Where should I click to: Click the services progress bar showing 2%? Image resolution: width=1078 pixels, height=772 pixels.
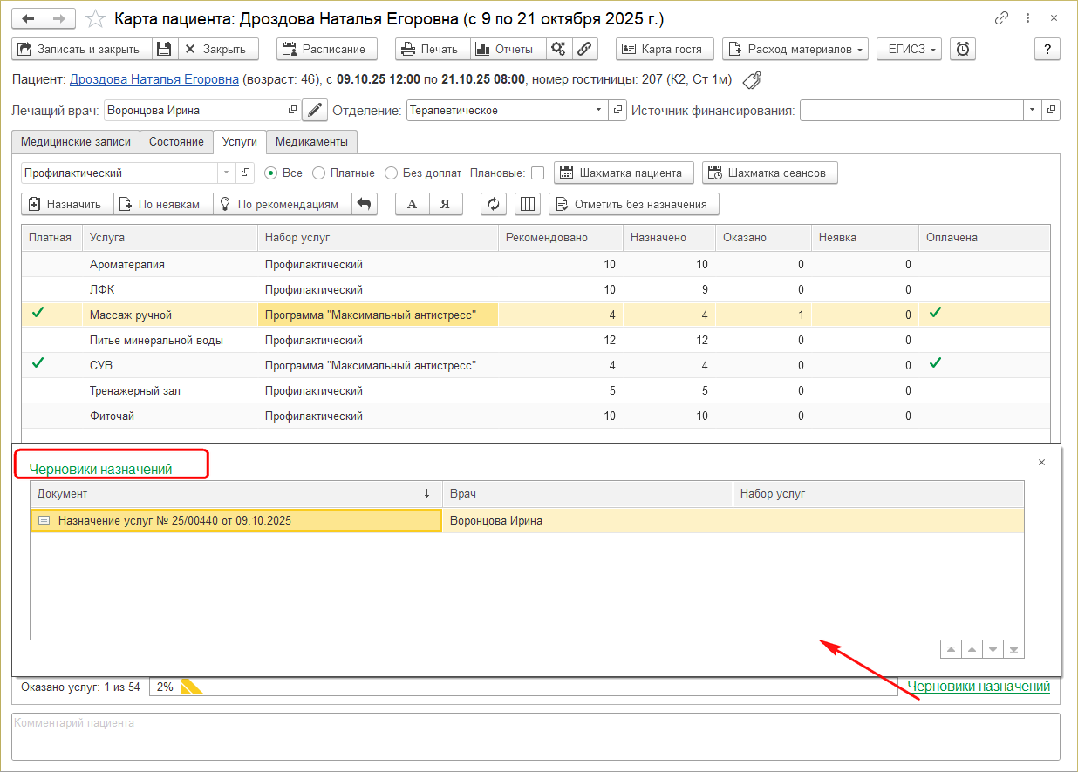pyautogui.click(x=523, y=687)
